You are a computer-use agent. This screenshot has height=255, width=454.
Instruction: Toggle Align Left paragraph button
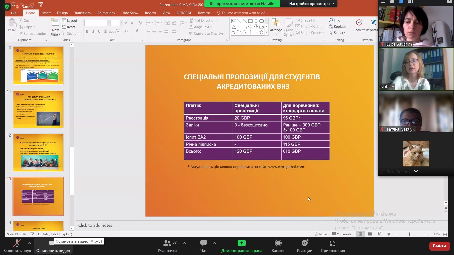(148, 31)
